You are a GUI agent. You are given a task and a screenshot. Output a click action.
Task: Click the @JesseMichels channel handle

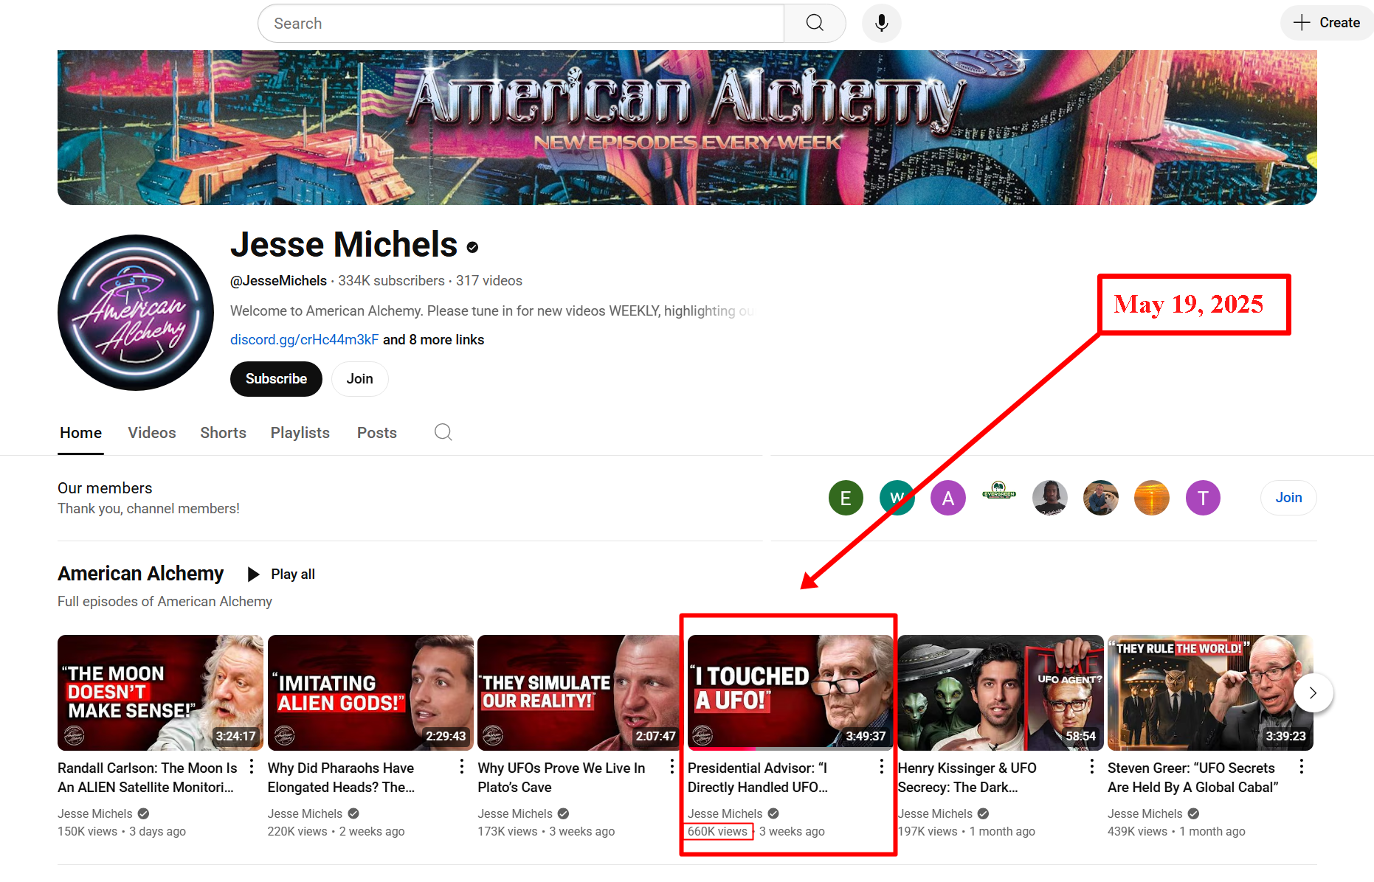pos(278,281)
